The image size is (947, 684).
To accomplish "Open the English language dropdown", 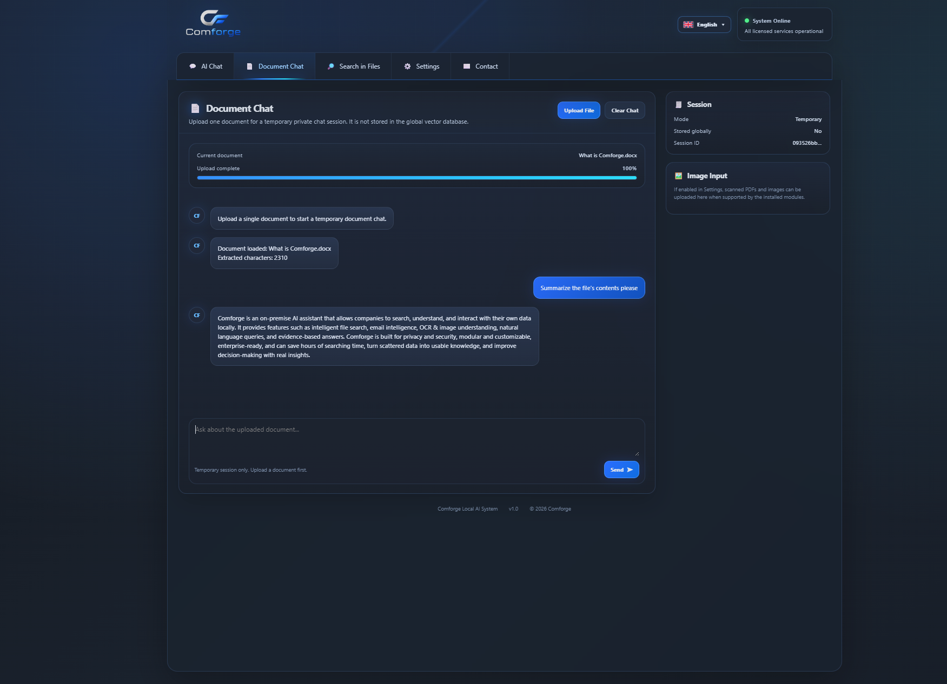I will [x=704, y=25].
